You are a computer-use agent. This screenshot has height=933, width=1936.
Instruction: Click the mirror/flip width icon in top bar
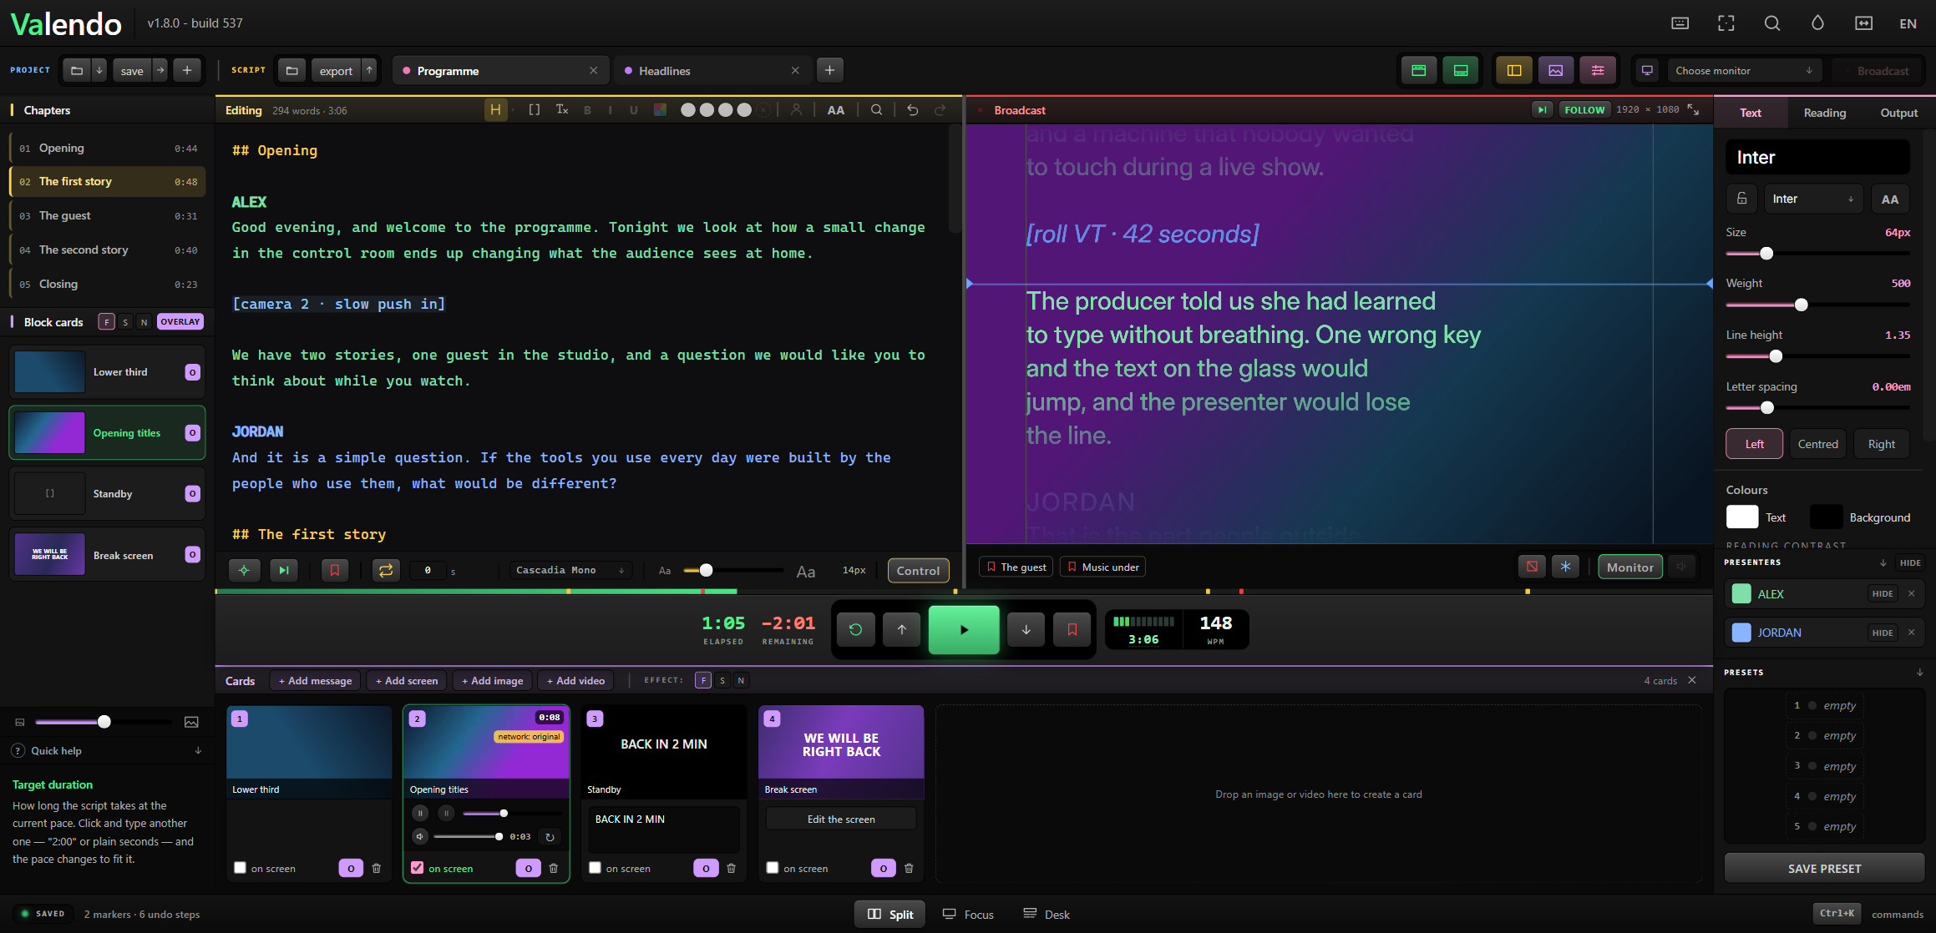coord(1863,23)
